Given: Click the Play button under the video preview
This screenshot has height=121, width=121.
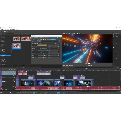Looking at the screenshot, I should [85, 64].
